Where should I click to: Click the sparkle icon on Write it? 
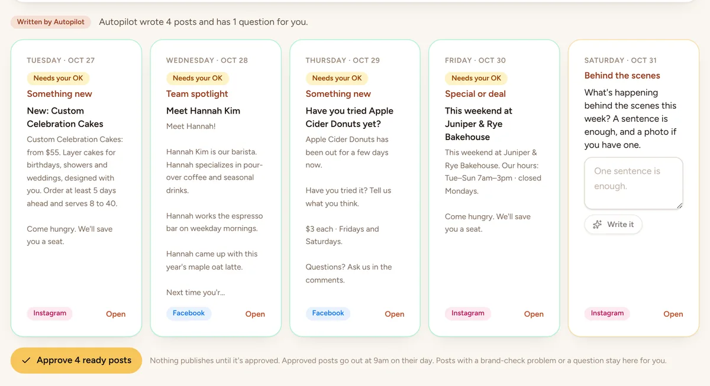click(598, 225)
